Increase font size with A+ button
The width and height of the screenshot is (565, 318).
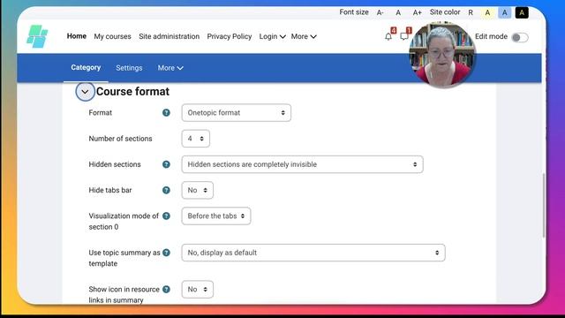[417, 12]
